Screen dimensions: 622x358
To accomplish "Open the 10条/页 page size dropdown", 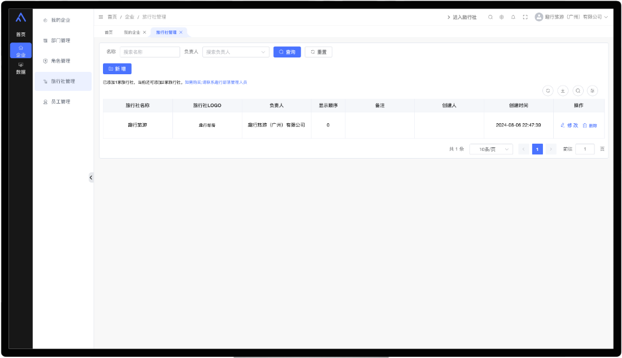I will point(491,149).
